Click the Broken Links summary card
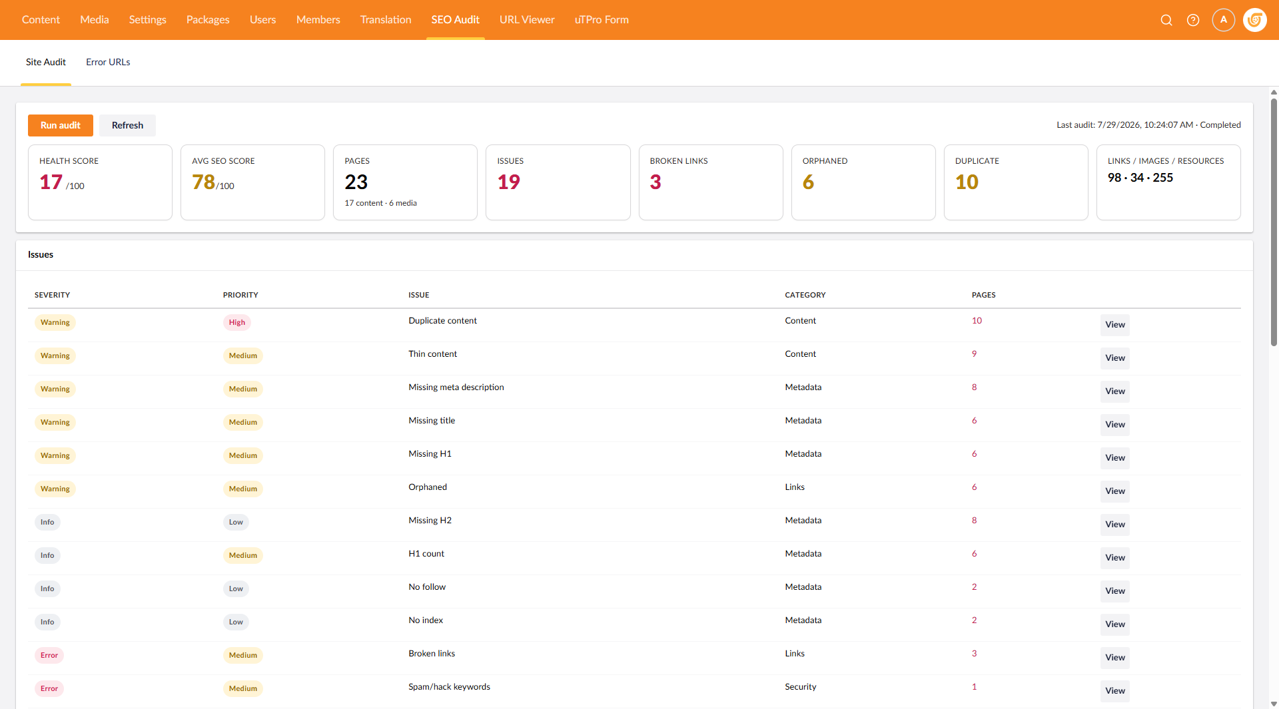The width and height of the screenshot is (1279, 709). coord(711,182)
